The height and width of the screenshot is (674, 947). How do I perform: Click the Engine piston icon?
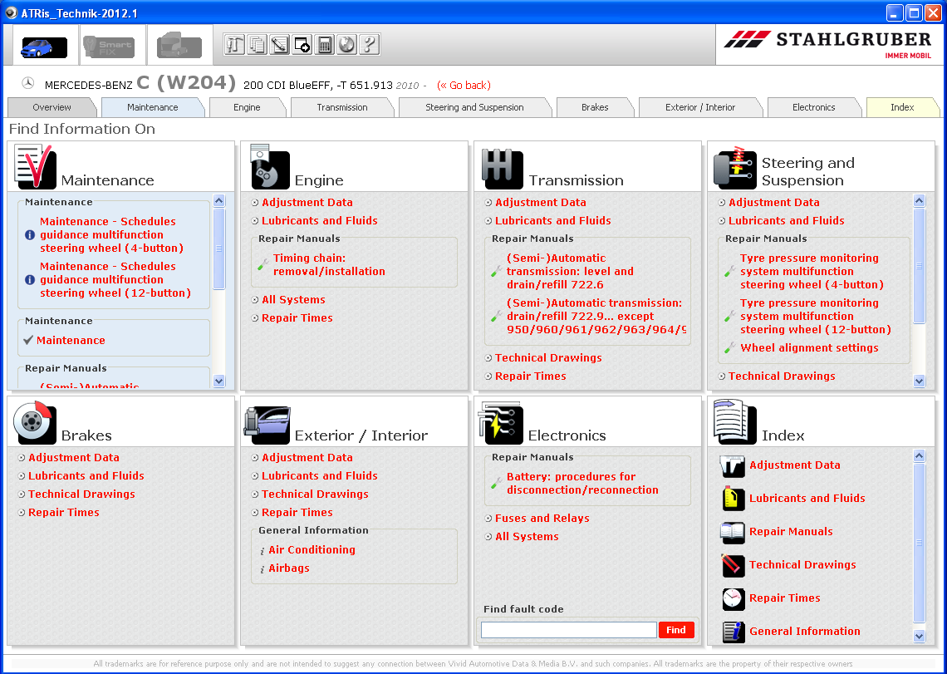click(269, 167)
